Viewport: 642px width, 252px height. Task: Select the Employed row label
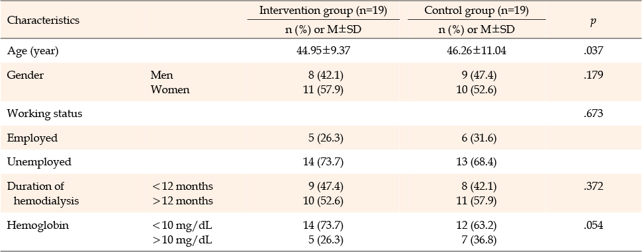pyautogui.click(x=32, y=138)
